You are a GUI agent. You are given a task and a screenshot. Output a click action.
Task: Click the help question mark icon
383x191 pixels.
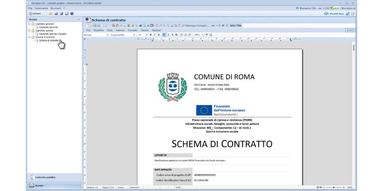(x=72, y=14)
